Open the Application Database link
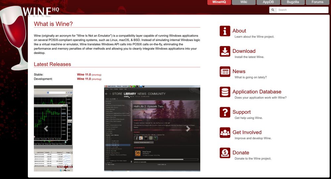Viewport: 331px width, 179px height. [x=257, y=92]
